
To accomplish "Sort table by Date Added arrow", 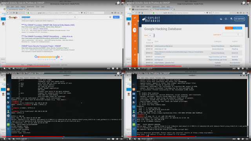I will pyautogui.click(x=152, y=43).
